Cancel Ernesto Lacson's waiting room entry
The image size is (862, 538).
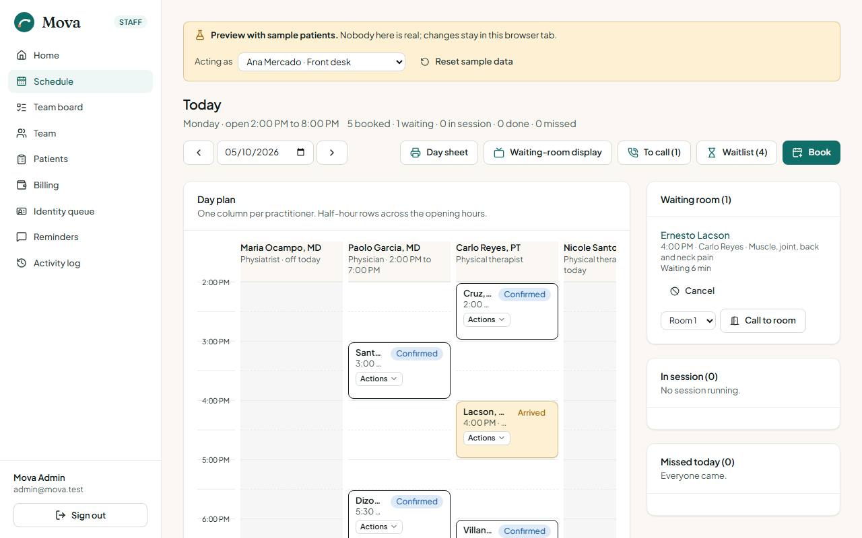(692, 291)
